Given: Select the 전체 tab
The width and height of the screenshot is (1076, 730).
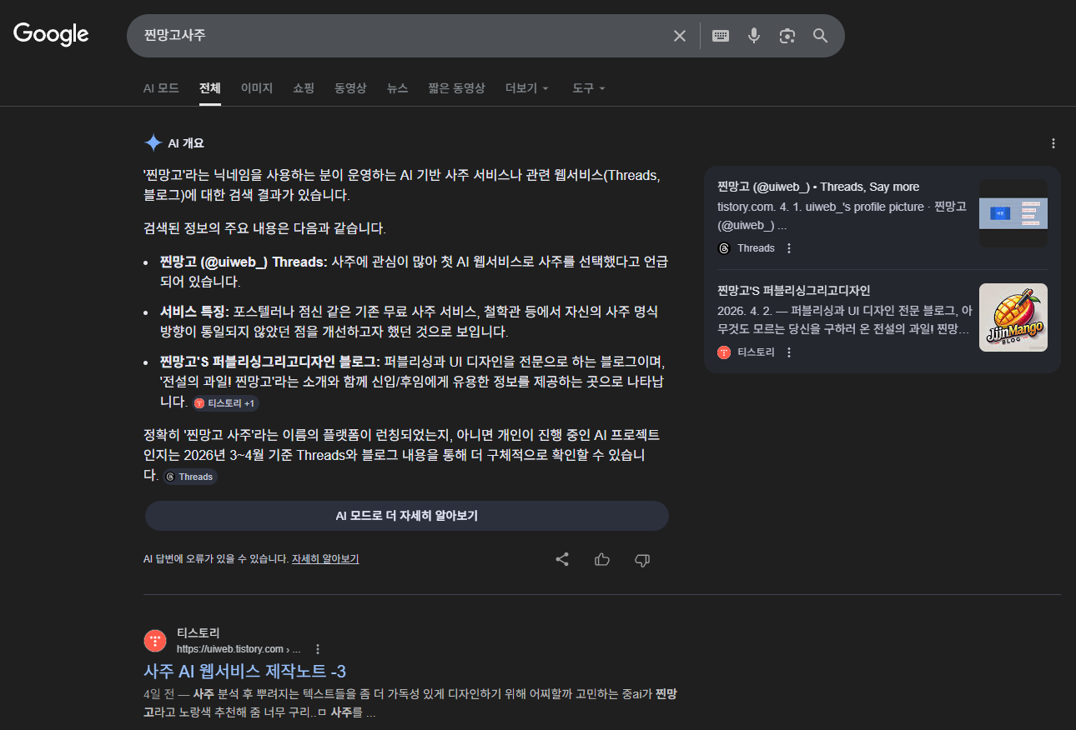Looking at the screenshot, I should (210, 87).
